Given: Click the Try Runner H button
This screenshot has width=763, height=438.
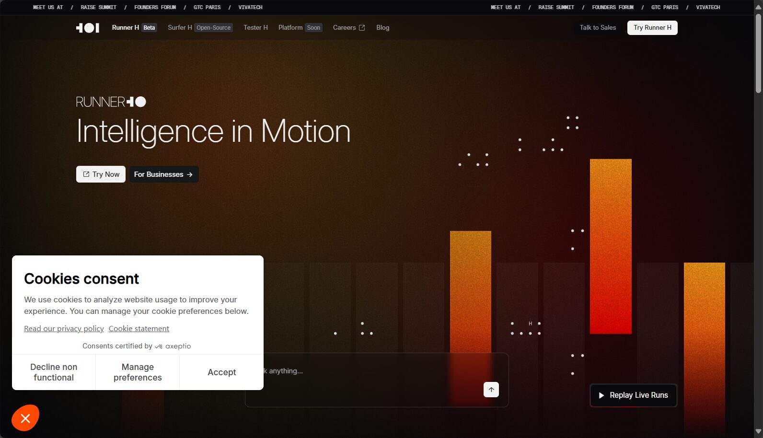Looking at the screenshot, I should click(652, 28).
